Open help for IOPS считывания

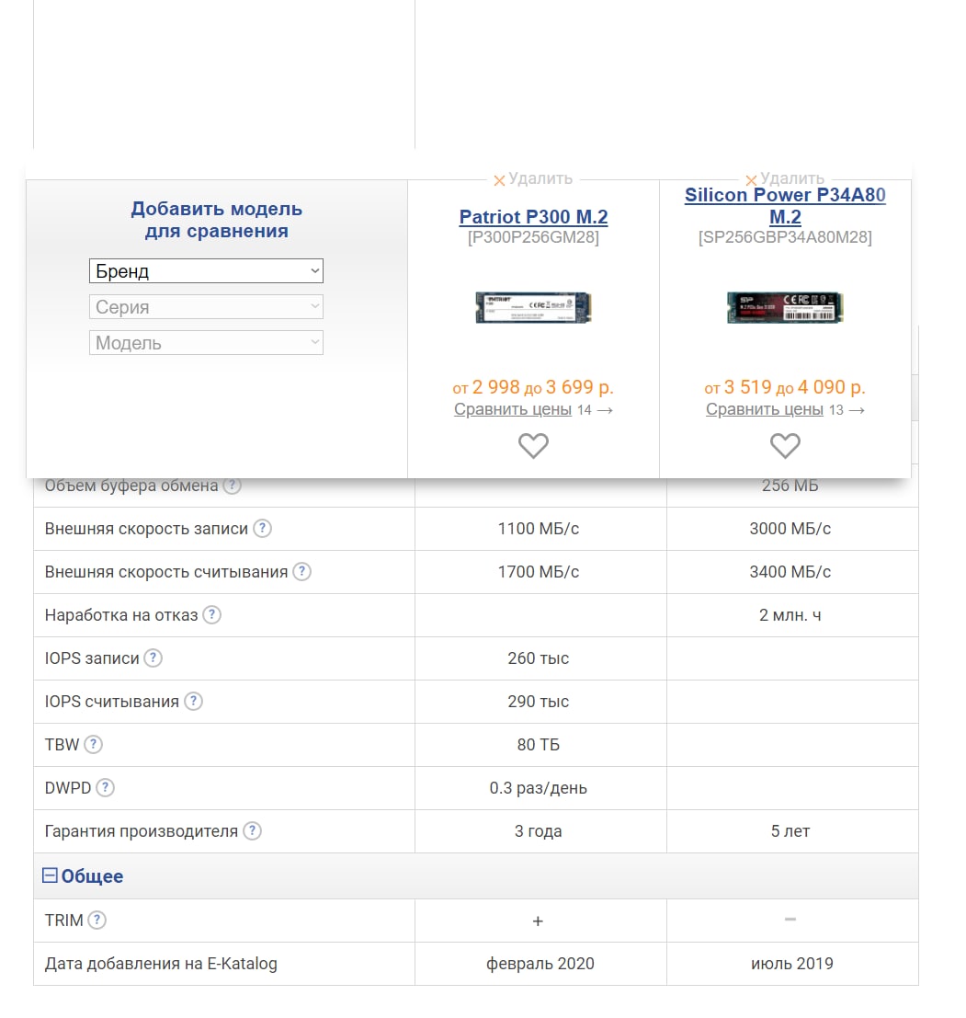tap(193, 701)
